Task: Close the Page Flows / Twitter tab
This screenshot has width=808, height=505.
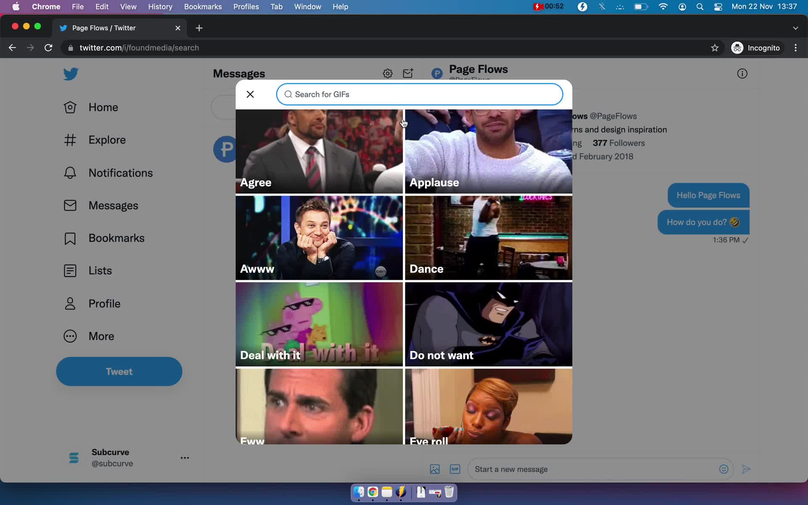Action: pyautogui.click(x=178, y=28)
